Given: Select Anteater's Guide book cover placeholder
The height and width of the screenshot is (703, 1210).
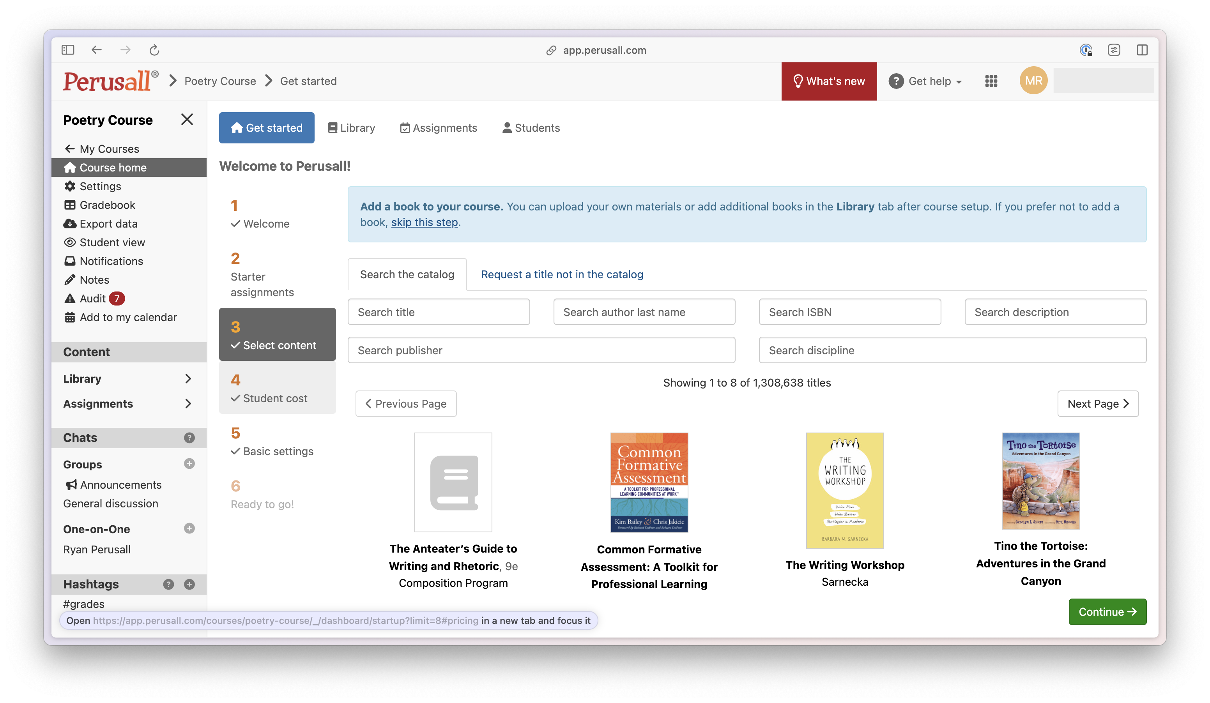Looking at the screenshot, I should click(x=453, y=482).
